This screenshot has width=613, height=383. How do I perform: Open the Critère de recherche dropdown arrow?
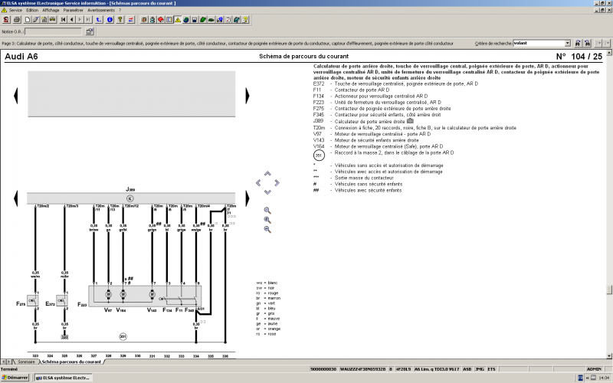(568, 44)
